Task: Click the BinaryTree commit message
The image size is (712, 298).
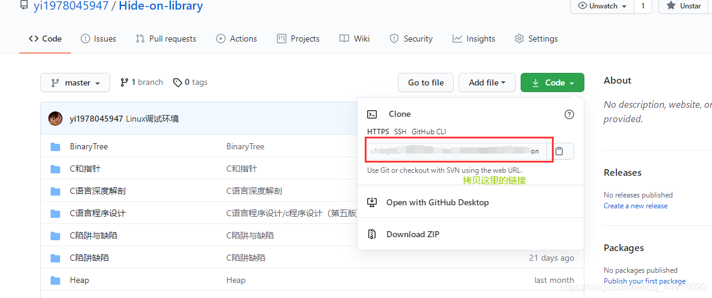Action: point(245,147)
